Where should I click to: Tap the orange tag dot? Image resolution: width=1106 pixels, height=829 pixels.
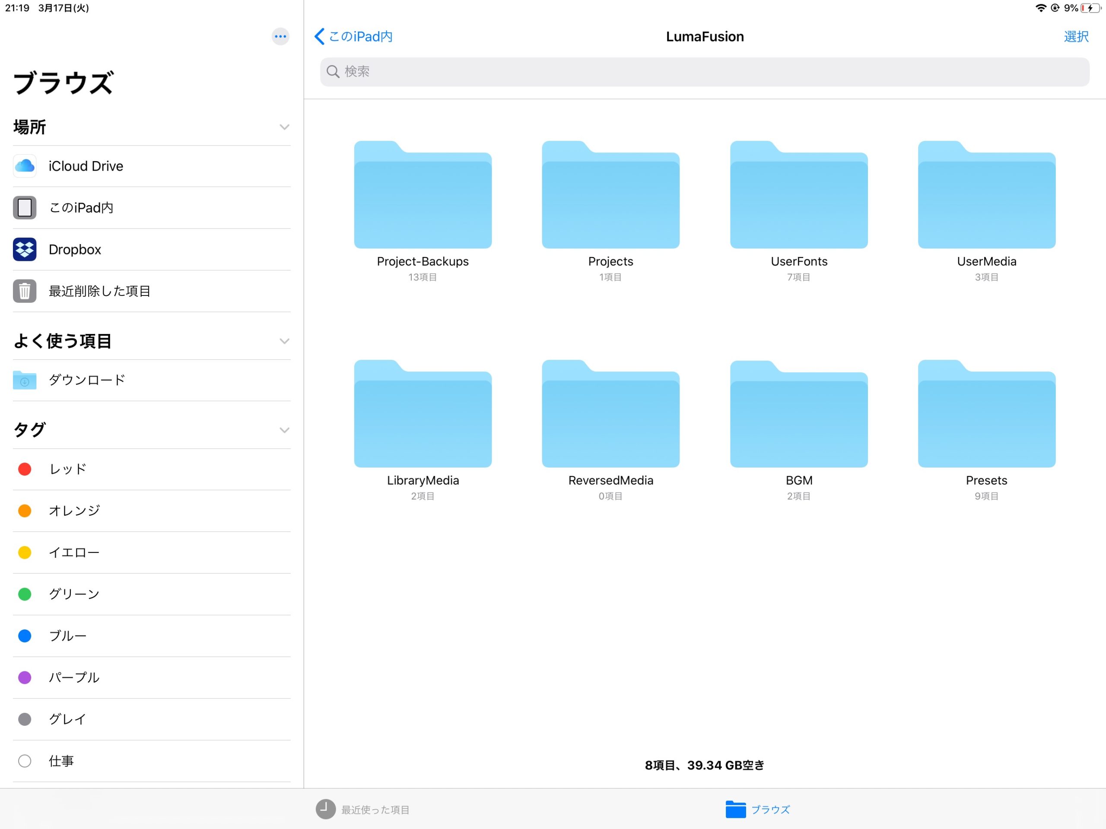(25, 511)
